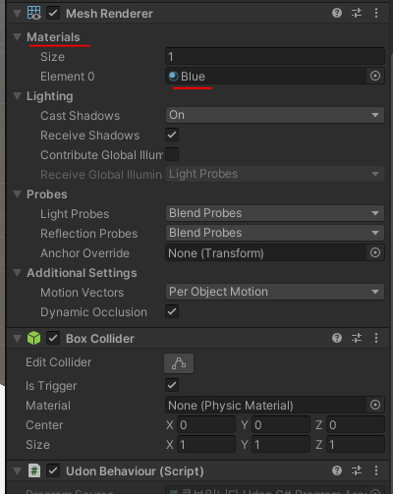Click the Materials Size input field
The width and height of the screenshot is (393, 494).
click(275, 56)
